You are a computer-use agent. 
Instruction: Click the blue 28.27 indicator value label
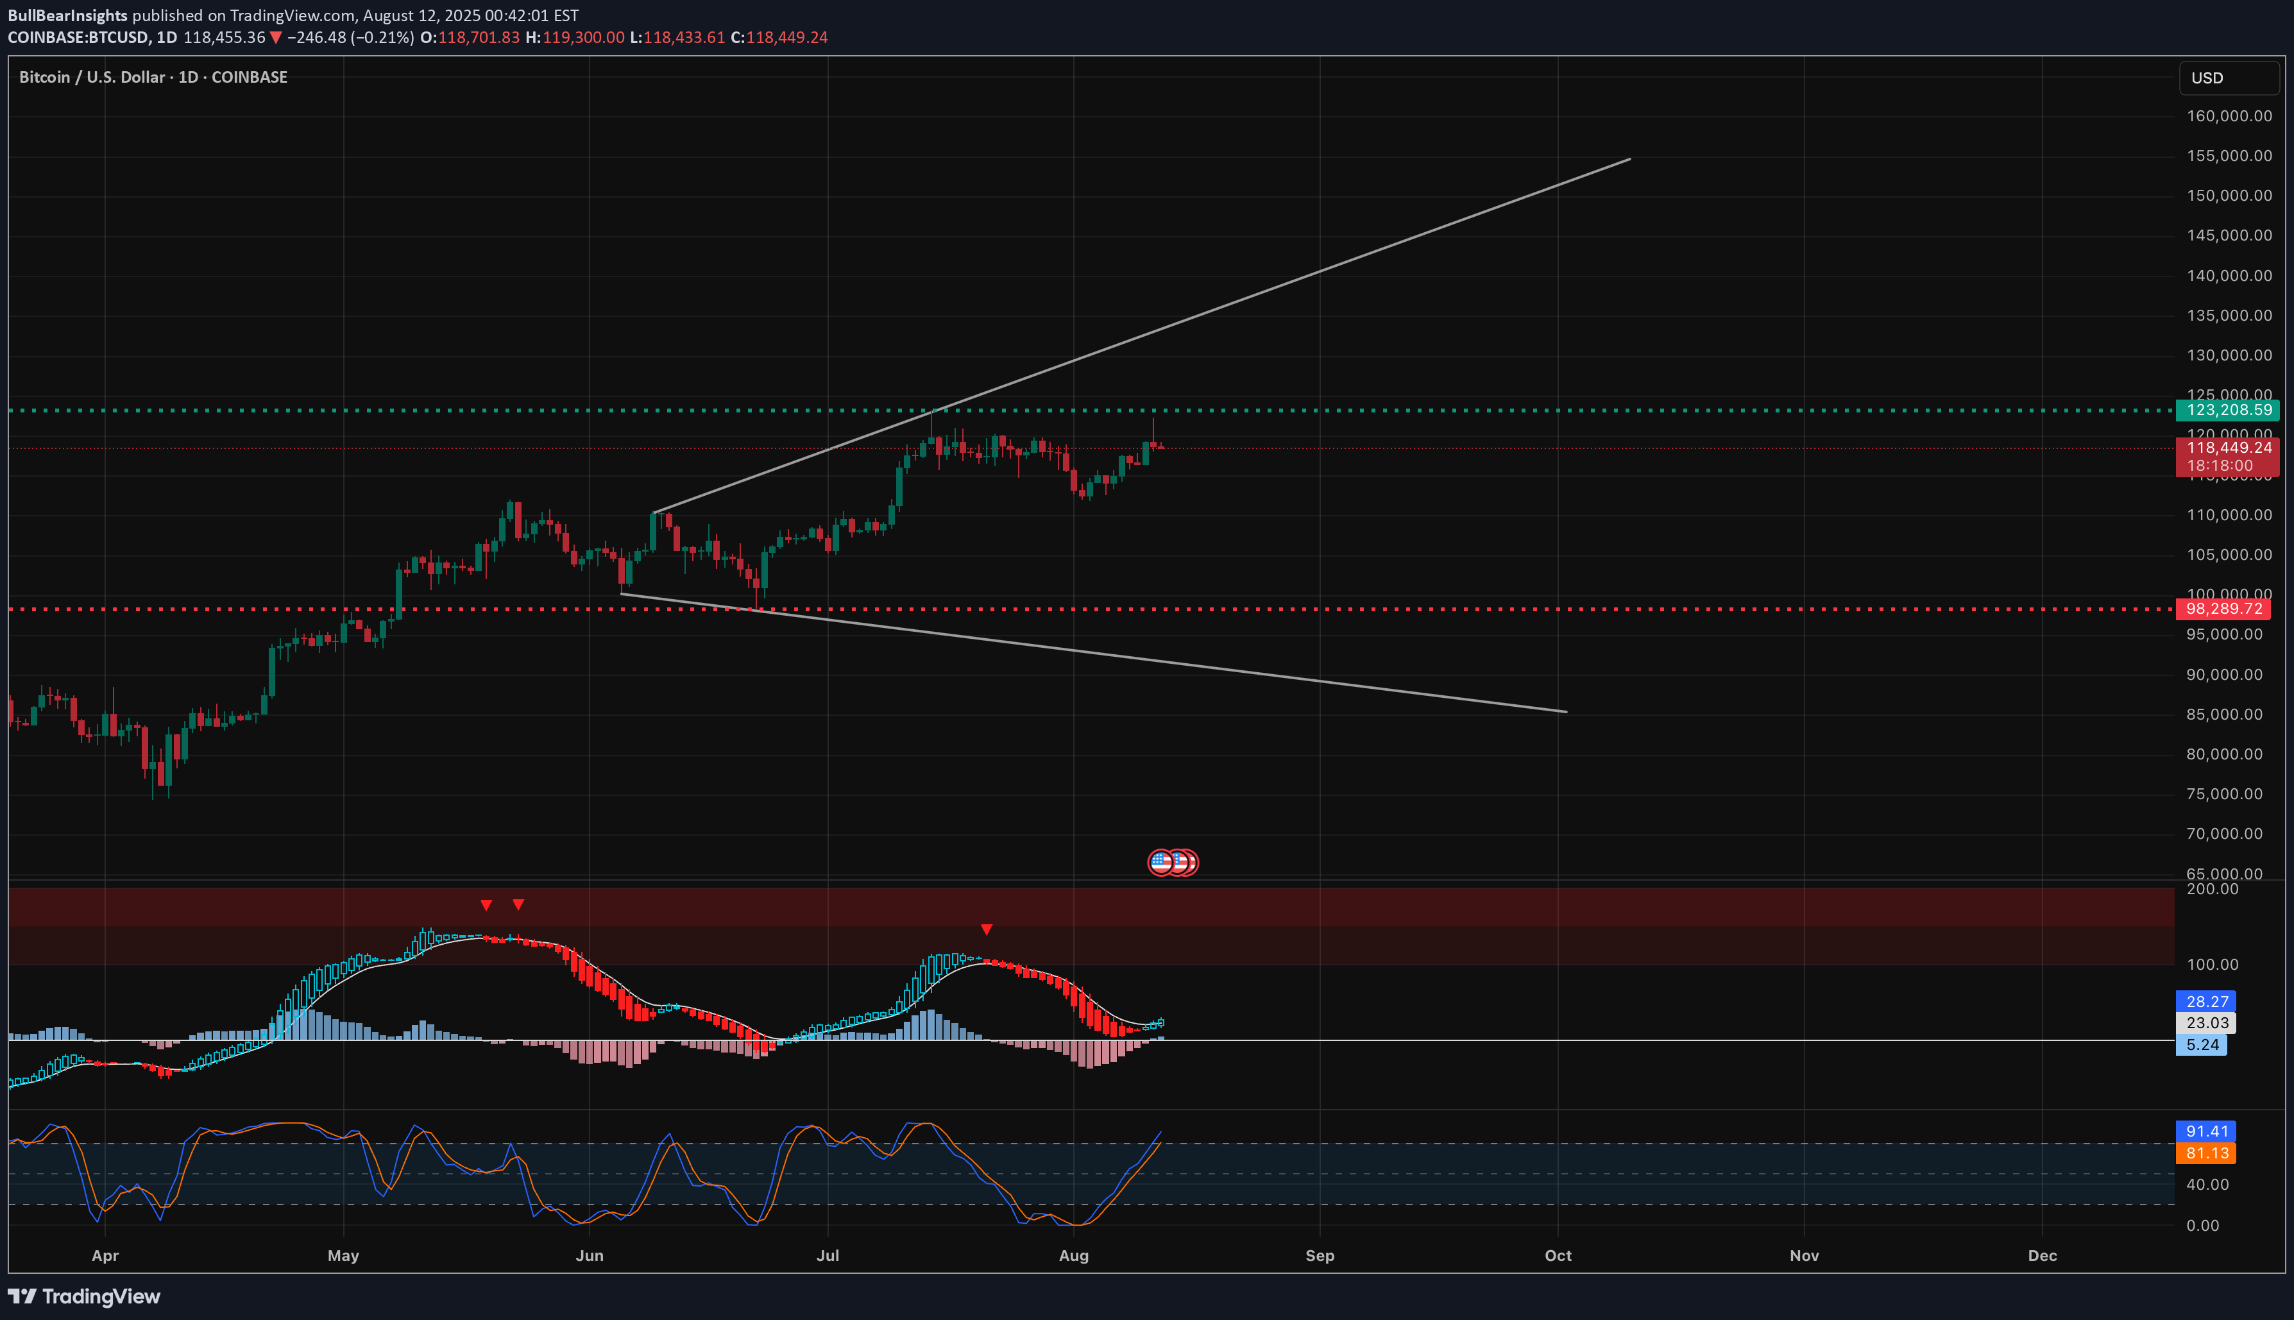[2206, 1001]
